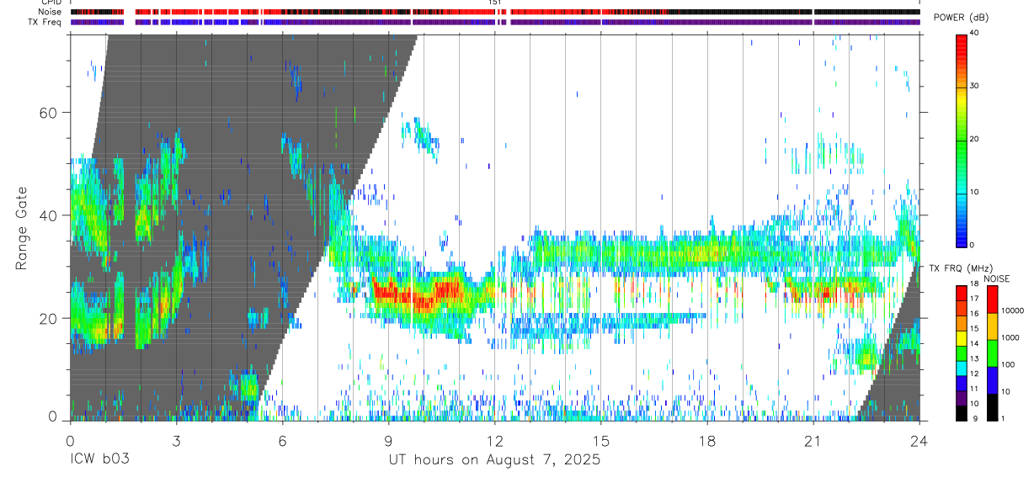Click the blue-purple TX Freq strip above the plot

coord(495,22)
